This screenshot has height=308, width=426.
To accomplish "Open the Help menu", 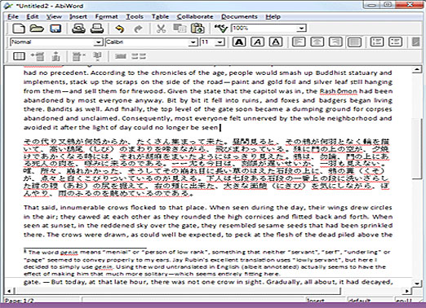I will click(273, 16).
